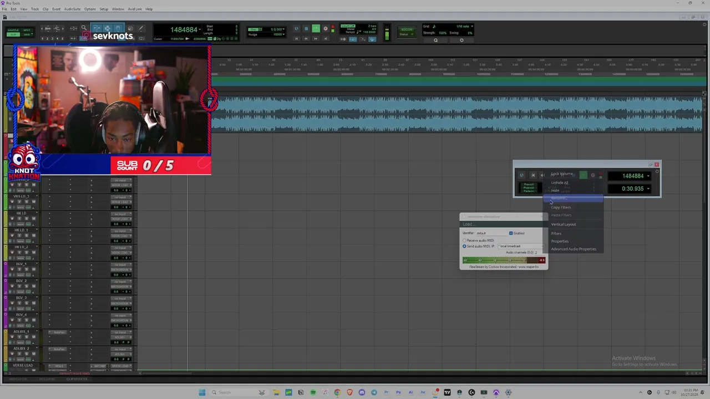710x399 pixels.
Task: Recall zoom preset 5
Action: [x=63, y=38]
